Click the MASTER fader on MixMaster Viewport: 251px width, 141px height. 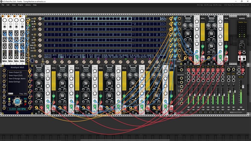pos(243,86)
